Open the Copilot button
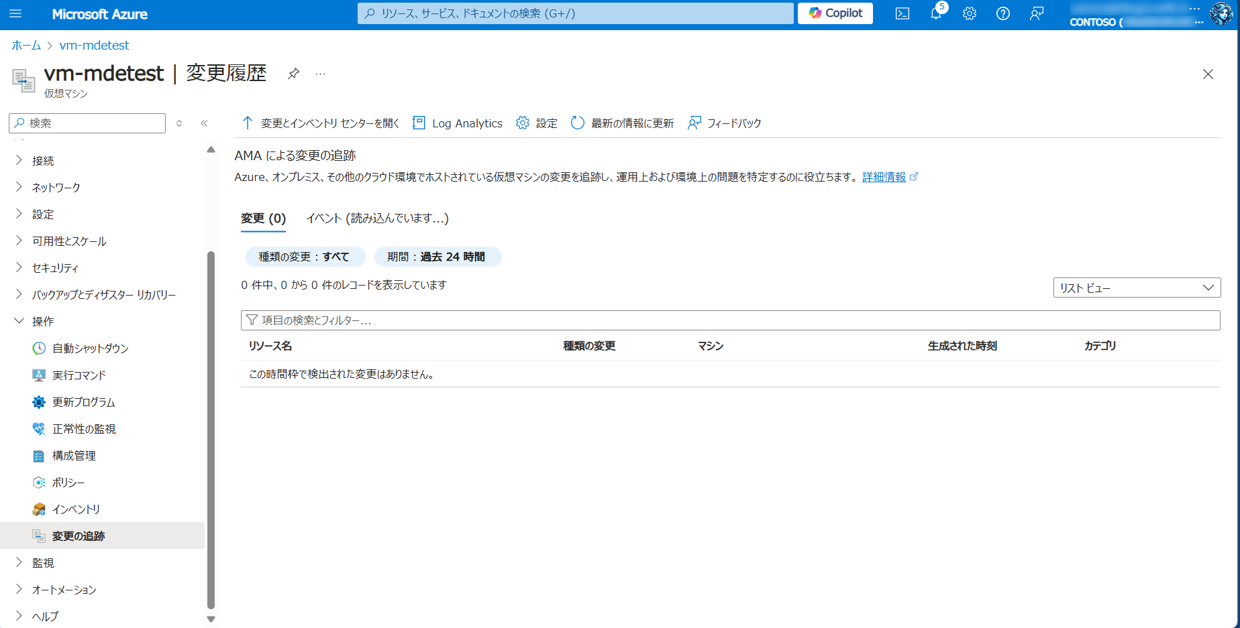1240x628 pixels. click(835, 13)
